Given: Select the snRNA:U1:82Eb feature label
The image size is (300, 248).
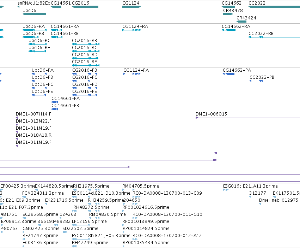Looking at the screenshot, I should coord(34,3).
